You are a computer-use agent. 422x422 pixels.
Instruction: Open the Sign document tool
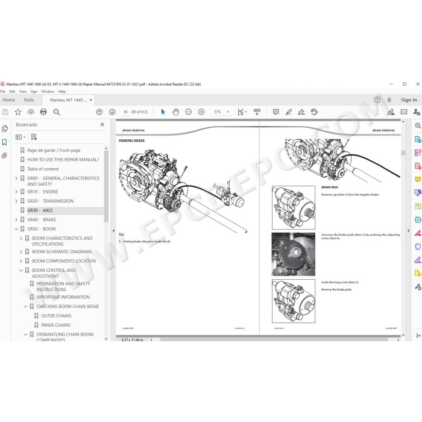coord(301,112)
